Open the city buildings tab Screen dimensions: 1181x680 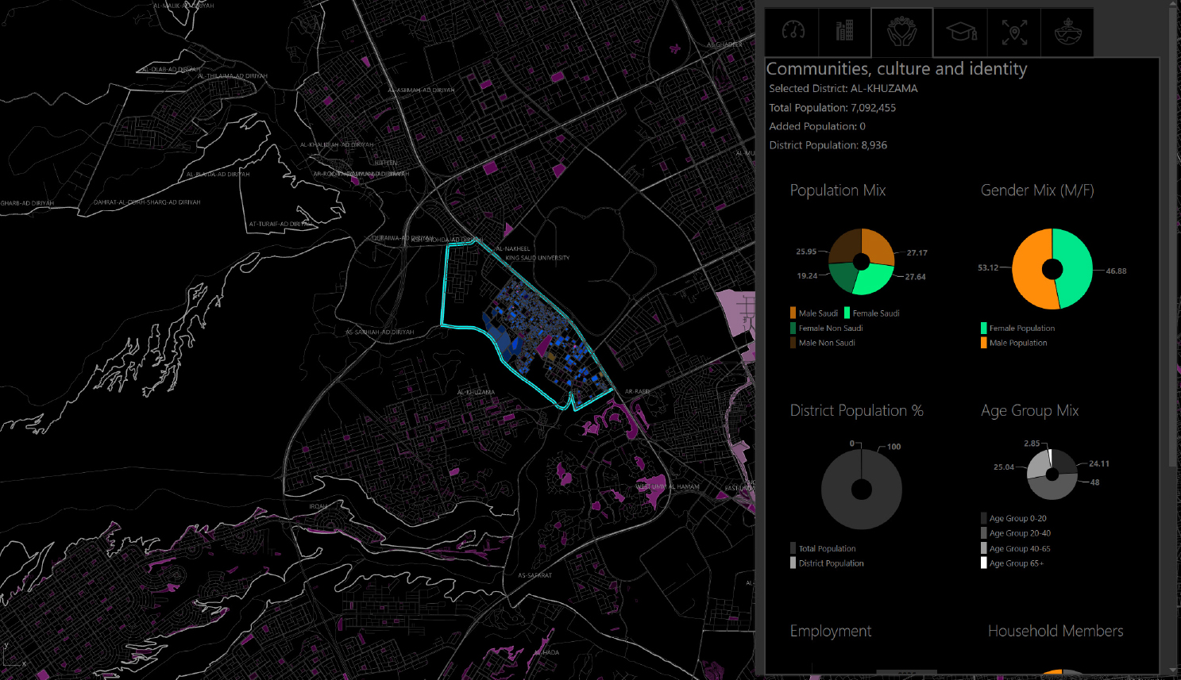pos(844,32)
